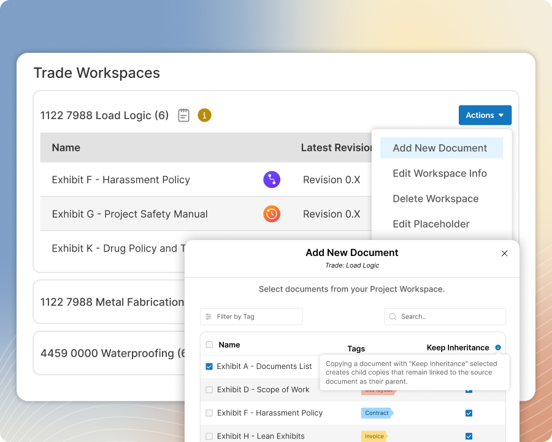The width and height of the screenshot is (552, 442).
Task: Click the invoice tag on Exhibit H
Action: (374, 436)
